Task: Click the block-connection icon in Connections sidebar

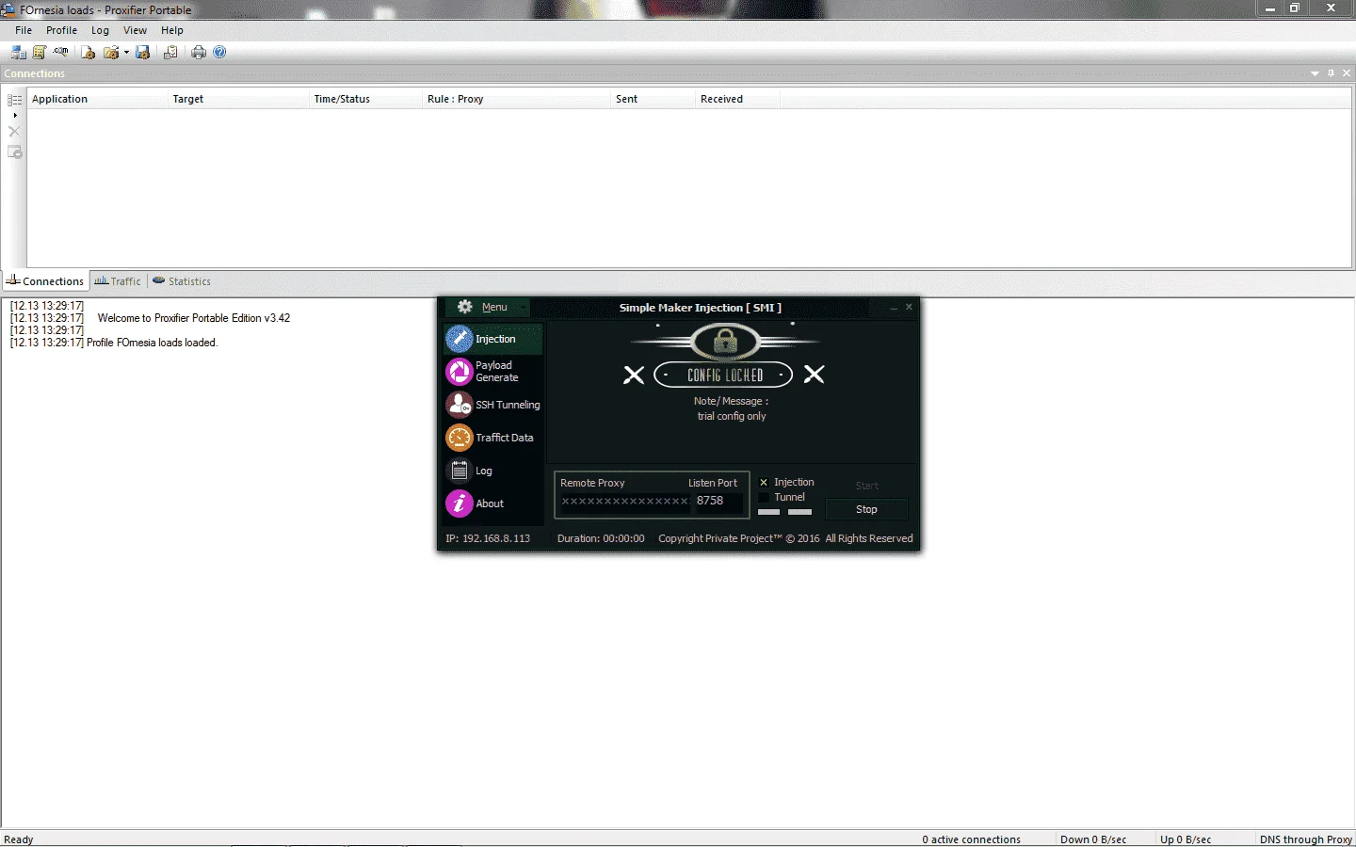Action: [x=14, y=152]
